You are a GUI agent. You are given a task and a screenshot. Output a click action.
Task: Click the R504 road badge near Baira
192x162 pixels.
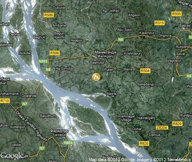click(145, 71)
